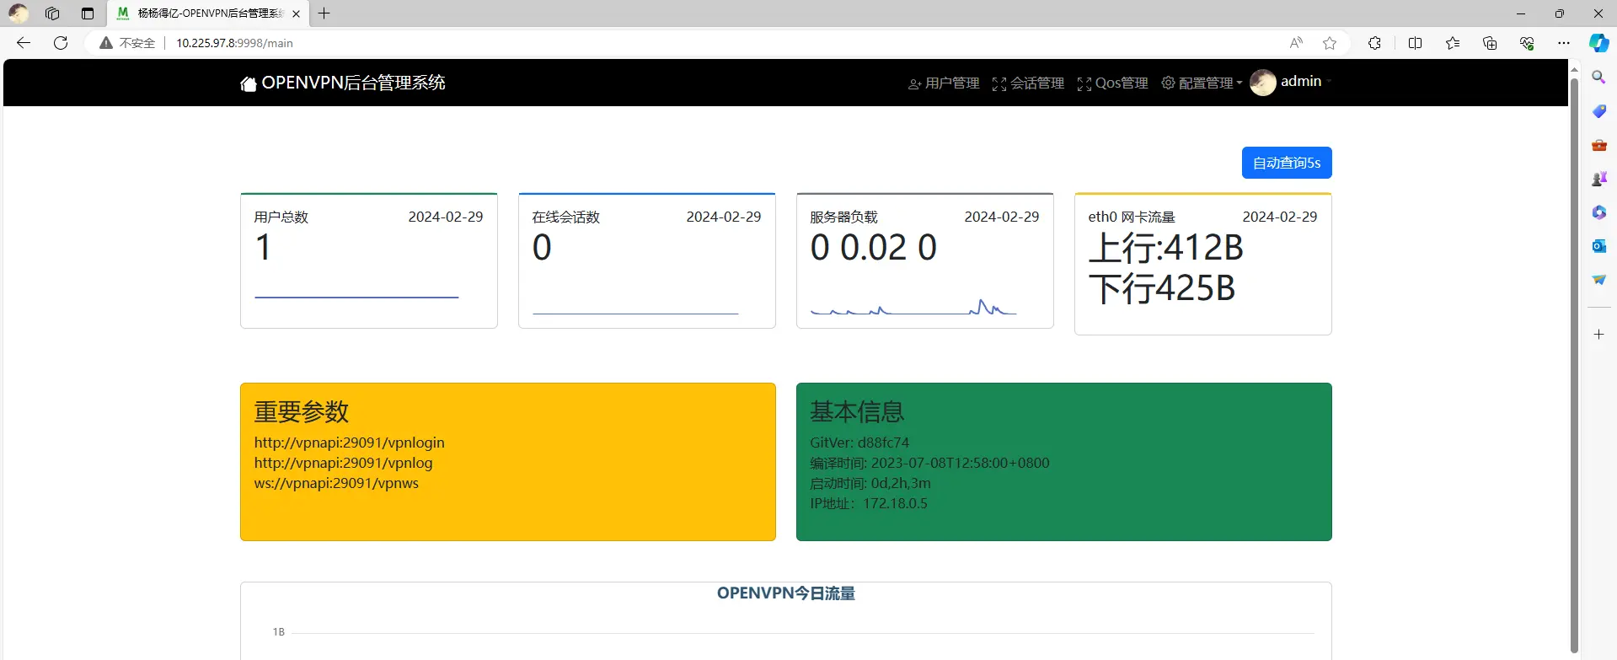Open a new tab with plus button
1617x660 pixels.
(324, 13)
